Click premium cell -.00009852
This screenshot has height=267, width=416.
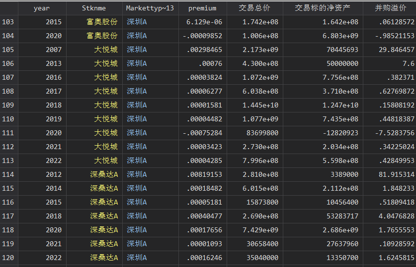tap(202, 36)
